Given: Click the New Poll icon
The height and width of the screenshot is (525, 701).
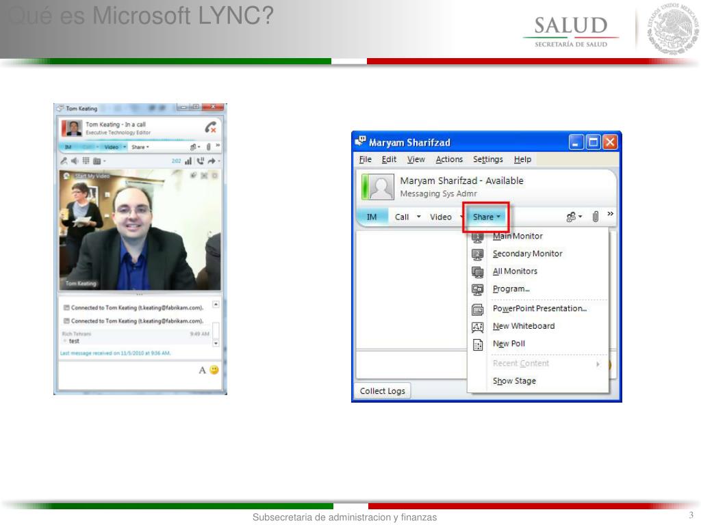Looking at the screenshot, I should (x=477, y=345).
